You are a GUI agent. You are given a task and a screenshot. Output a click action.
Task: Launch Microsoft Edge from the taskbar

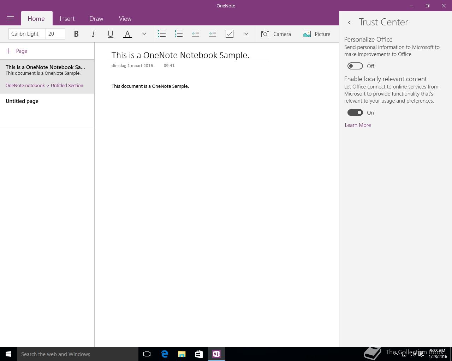[165, 354]
